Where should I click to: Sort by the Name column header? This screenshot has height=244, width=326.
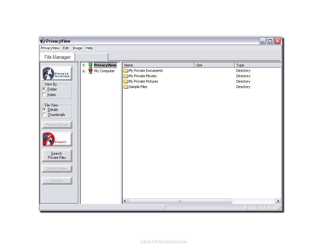point(159,65)
